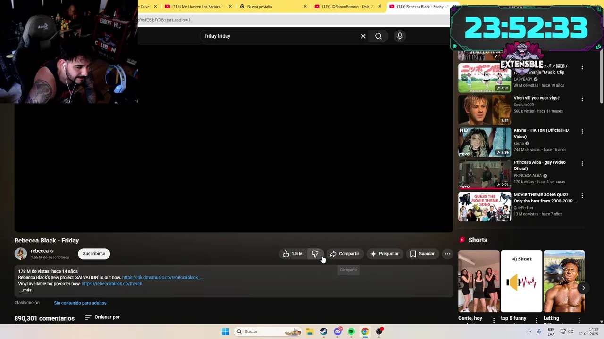Open options for 'Gente, hoy' short

coord(494,320)
